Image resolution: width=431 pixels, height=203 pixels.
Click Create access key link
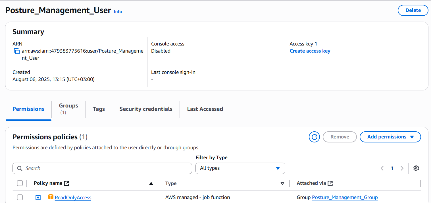[x=310, y=51]
